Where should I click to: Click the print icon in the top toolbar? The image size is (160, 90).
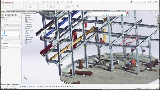click(x=57, y=2)
